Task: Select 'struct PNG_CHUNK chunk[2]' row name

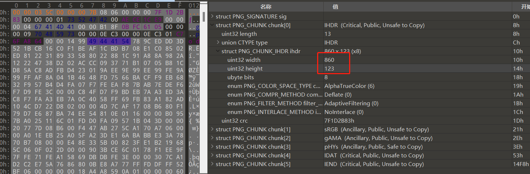Action: (x=253, y=138)
